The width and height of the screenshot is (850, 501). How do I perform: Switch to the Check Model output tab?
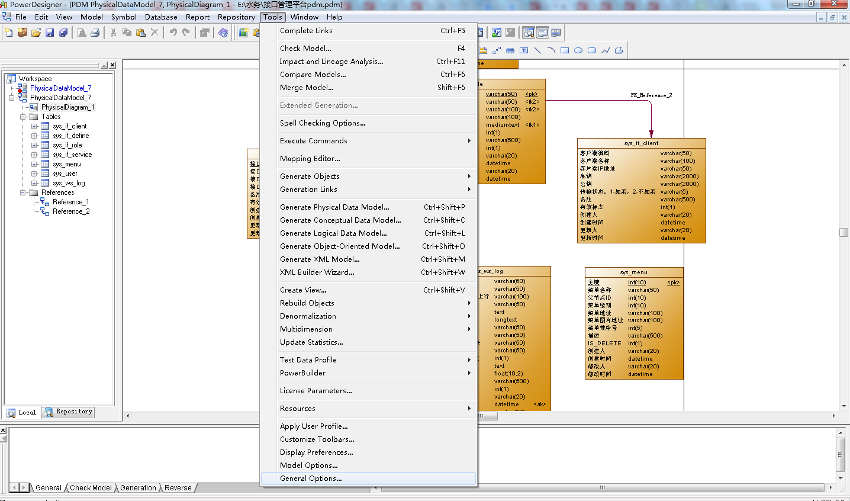point(90,488)
